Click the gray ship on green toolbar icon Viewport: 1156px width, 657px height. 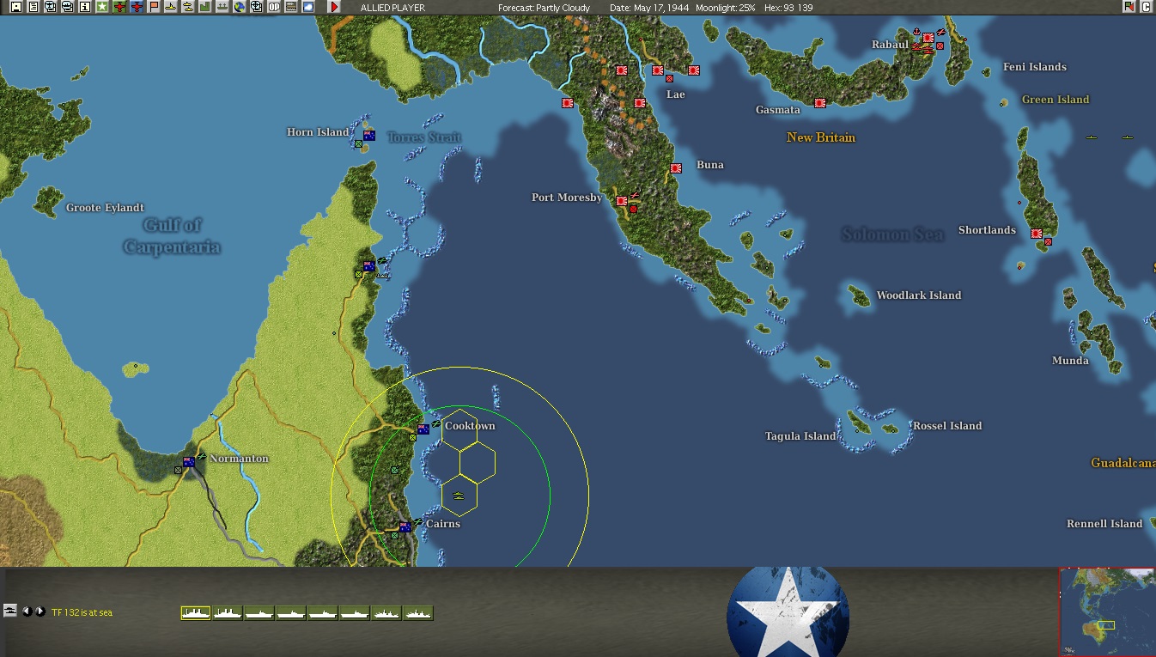(x=222, y=7)
